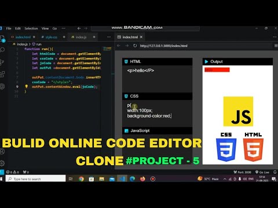Open the File menu

click(x=9, y=28)
